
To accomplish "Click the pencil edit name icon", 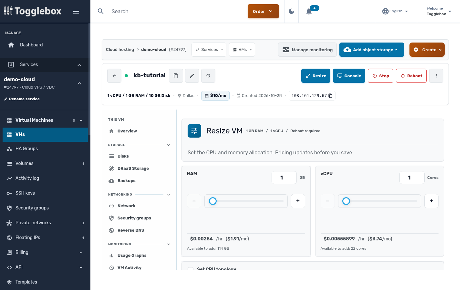I will [x=192, y=76].
